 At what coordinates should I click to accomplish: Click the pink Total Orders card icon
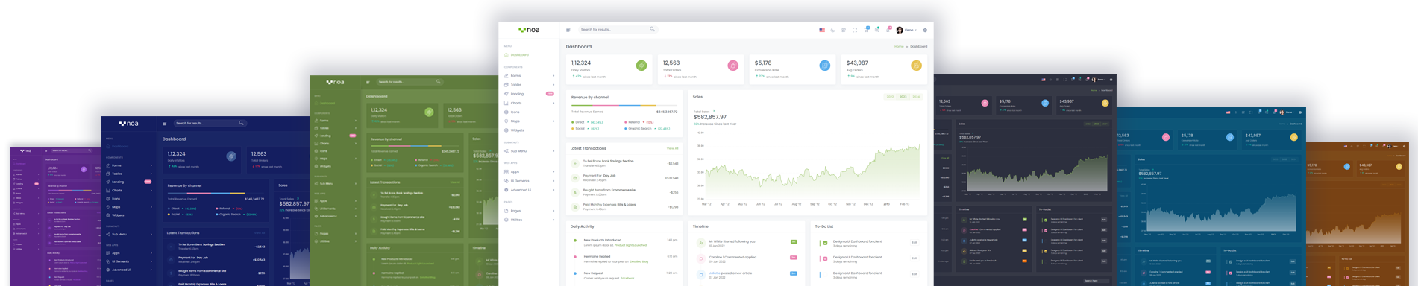click(733, 66)
